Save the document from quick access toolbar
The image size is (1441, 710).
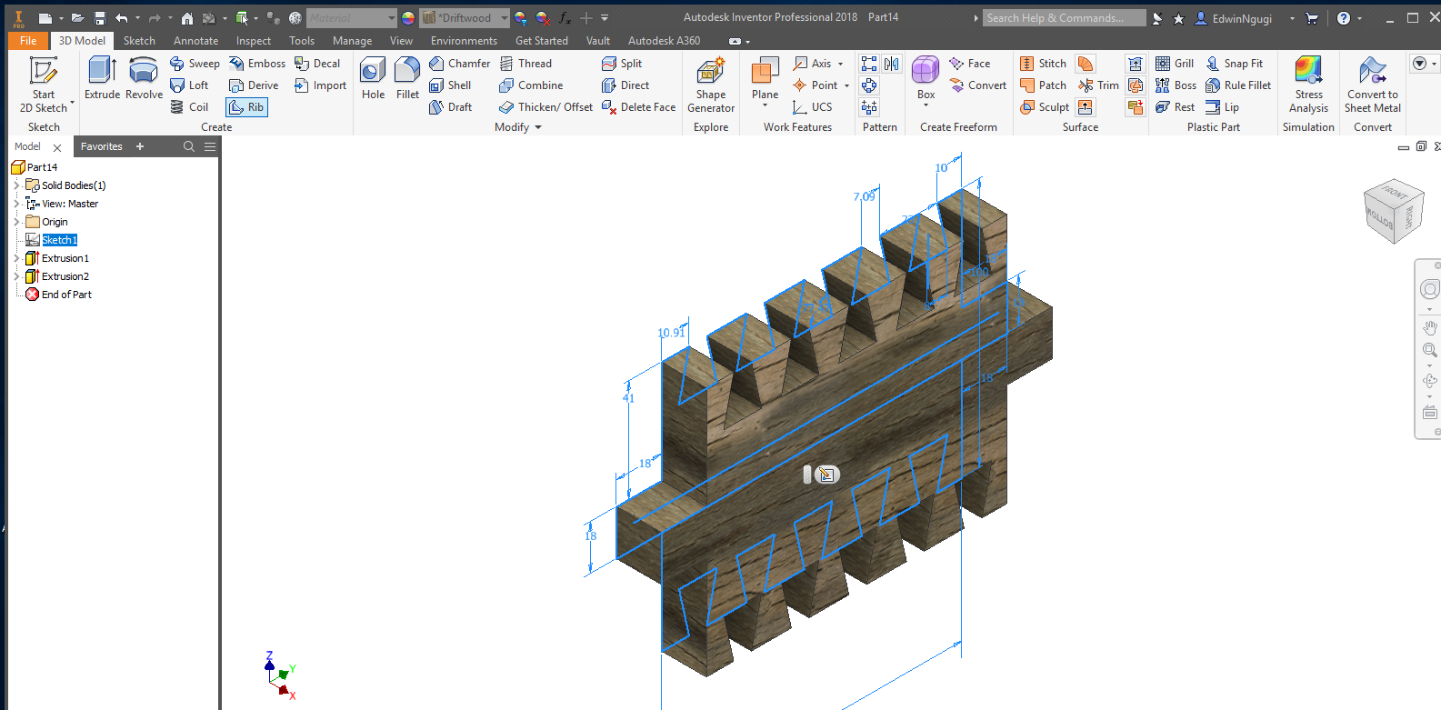coord(100,18)
